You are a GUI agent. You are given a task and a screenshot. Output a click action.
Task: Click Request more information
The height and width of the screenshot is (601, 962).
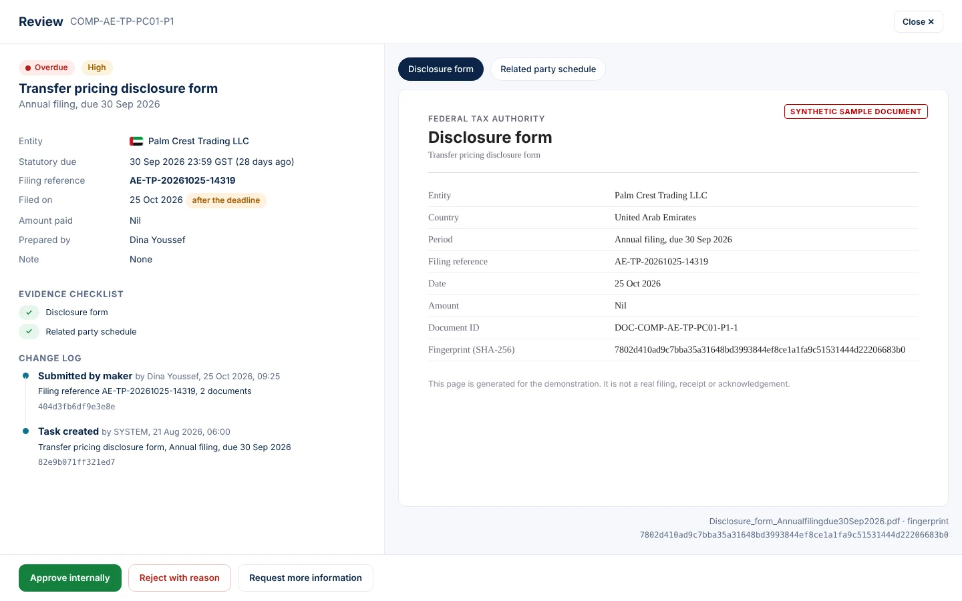[x=305, y=578]
